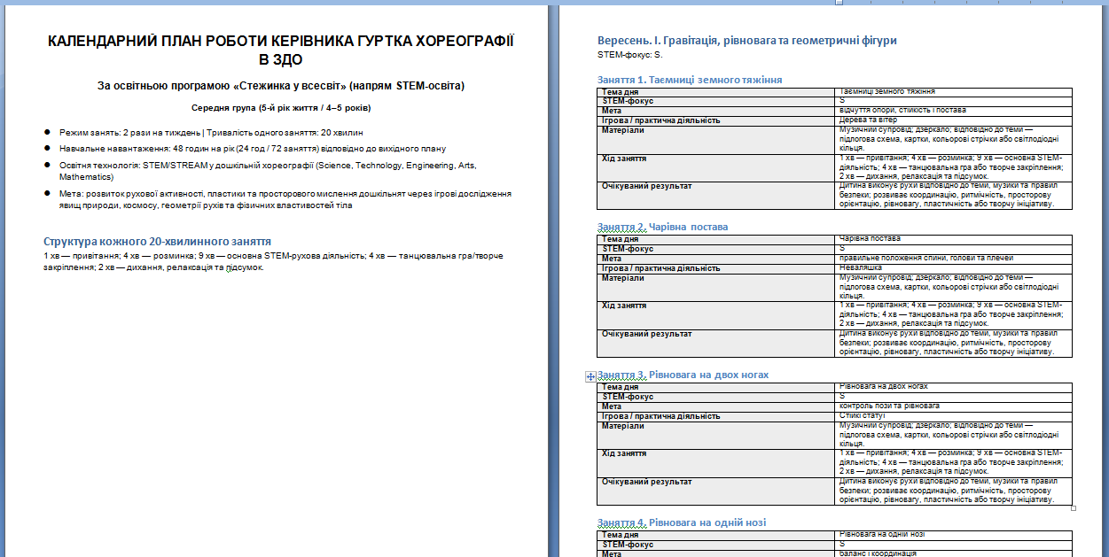1109x557 pixels.
Task: Click the table cell "Неваляшка"
Action: 955,268
